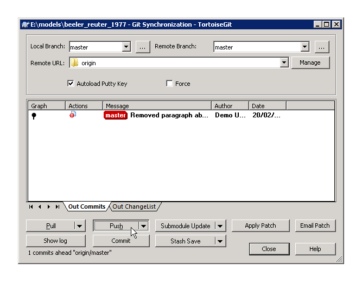Switch to the Out ChangeList tab
This screenshot has height=282, width=362.
click(x=134, y=206)
